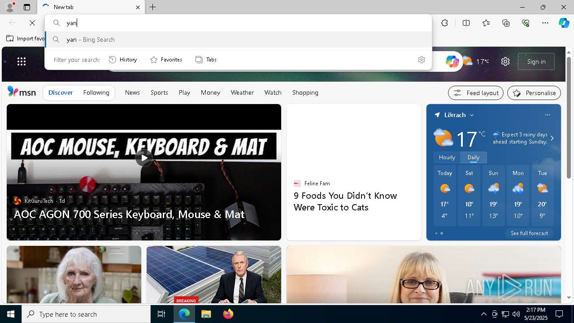Select the yan - Bing Search suggestion
The height and width of the screenshot is (323, 574).
coord(238,39)
